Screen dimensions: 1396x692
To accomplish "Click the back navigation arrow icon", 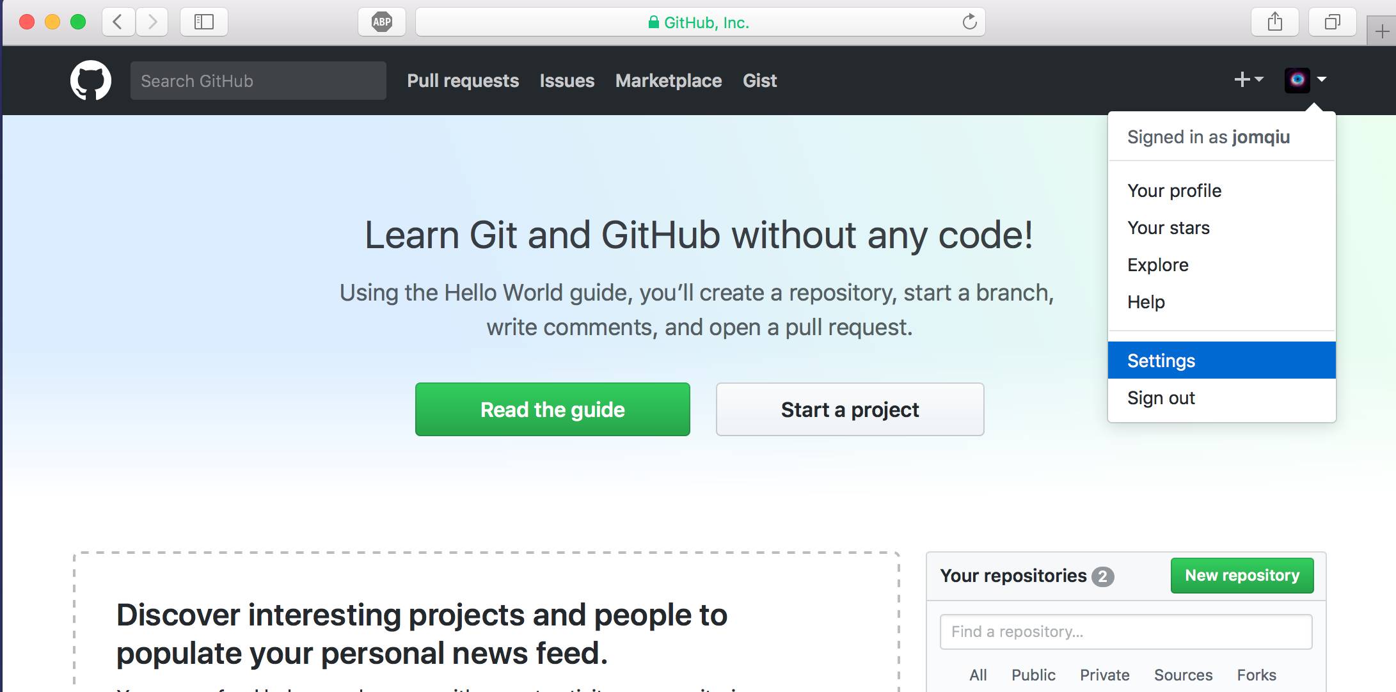I will coord(118,21).
